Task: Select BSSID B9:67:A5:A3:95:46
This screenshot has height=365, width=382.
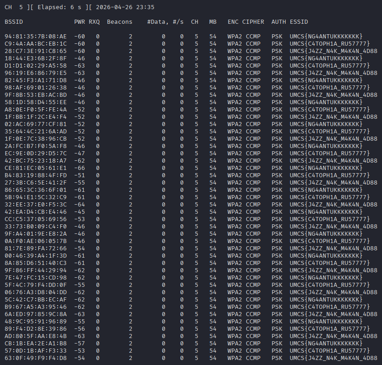Action: (36, 307)
